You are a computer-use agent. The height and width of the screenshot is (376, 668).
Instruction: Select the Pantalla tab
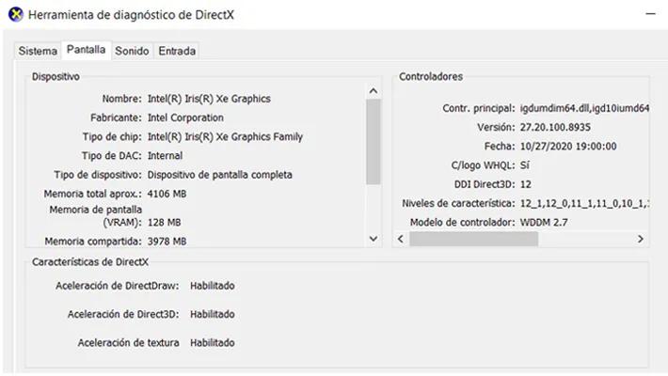pyautogui.click(x=86, y=50)
